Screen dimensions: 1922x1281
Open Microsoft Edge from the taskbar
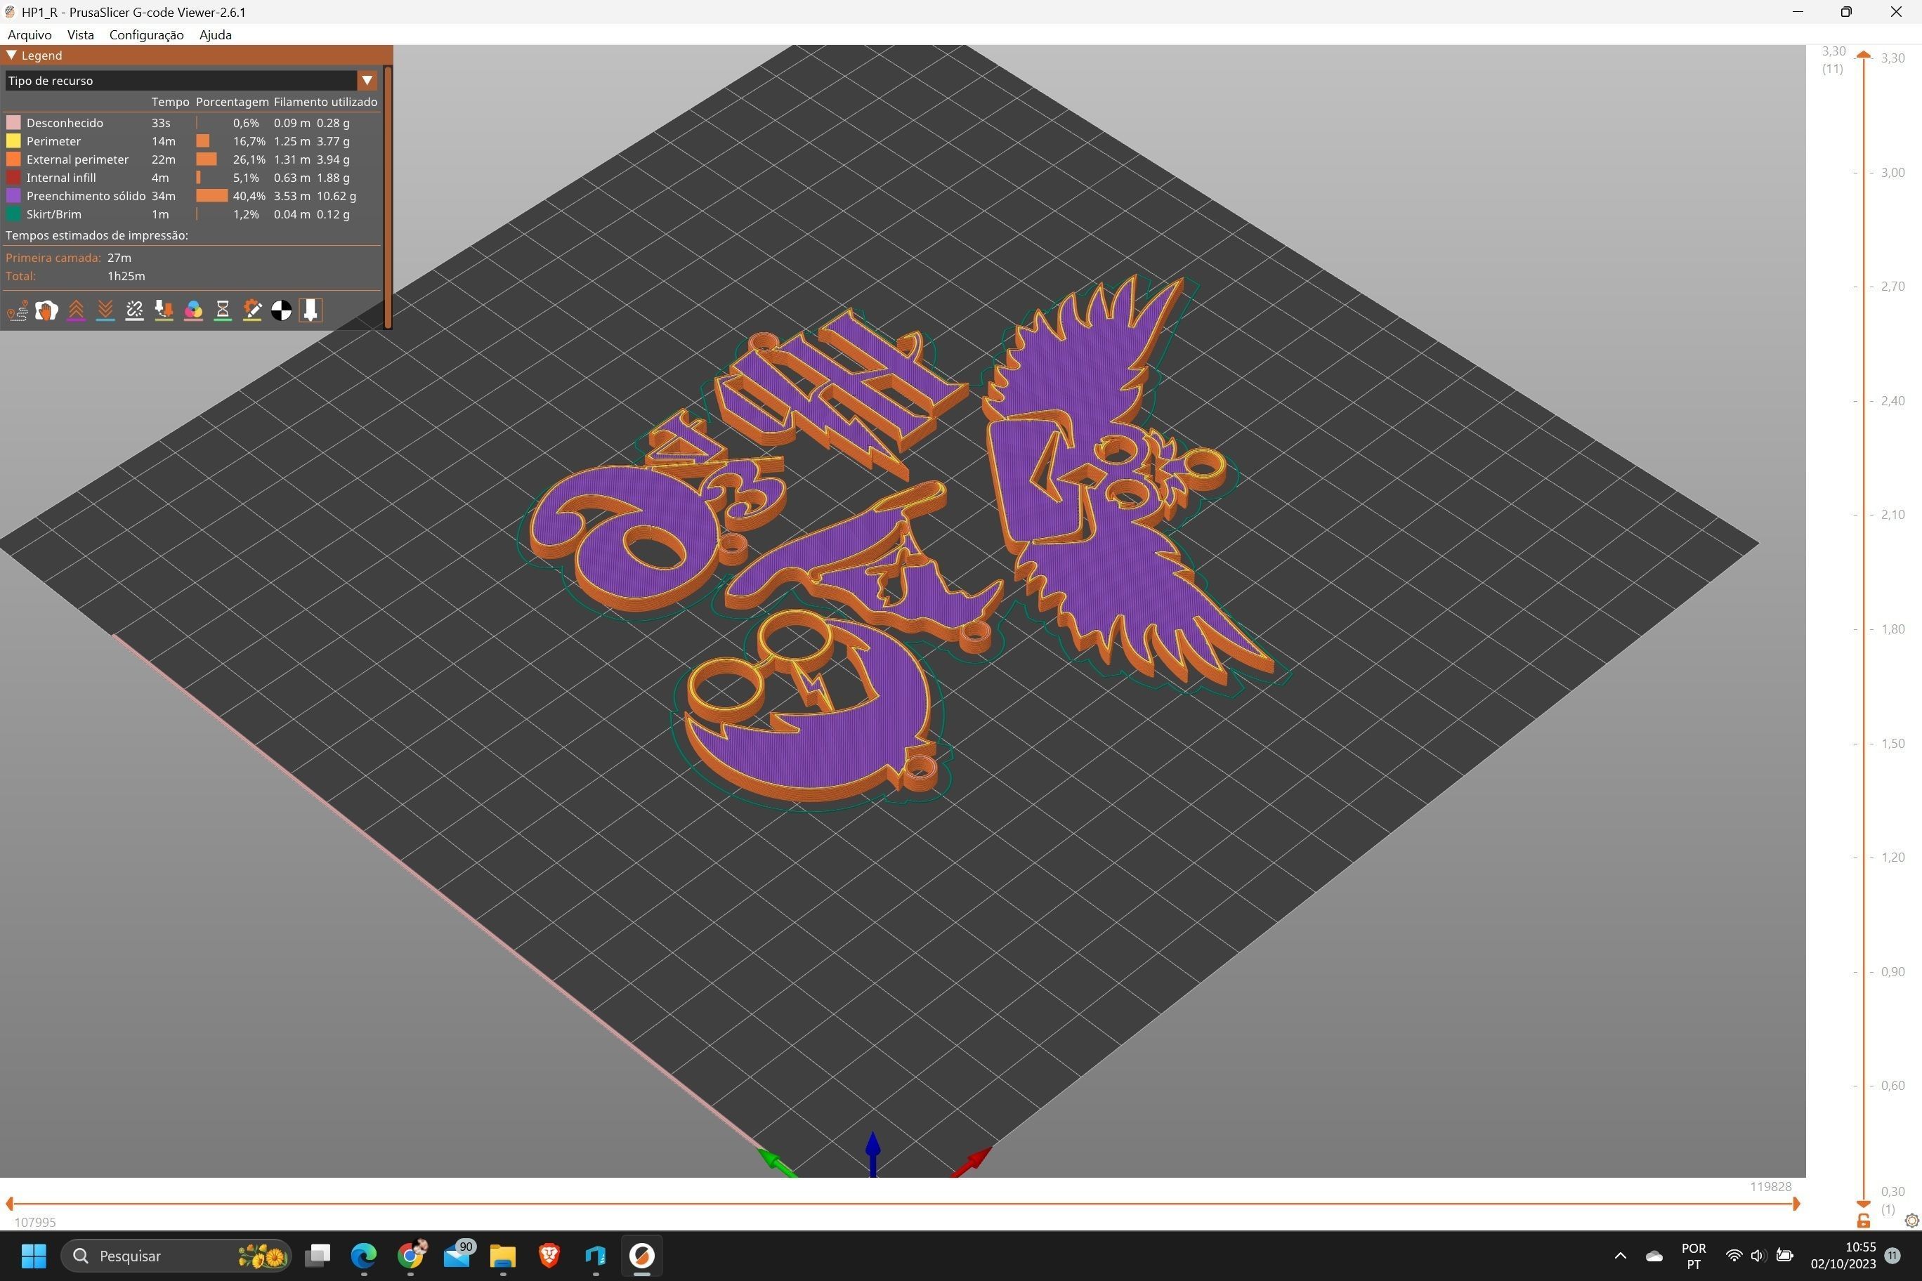point(364,1256)
